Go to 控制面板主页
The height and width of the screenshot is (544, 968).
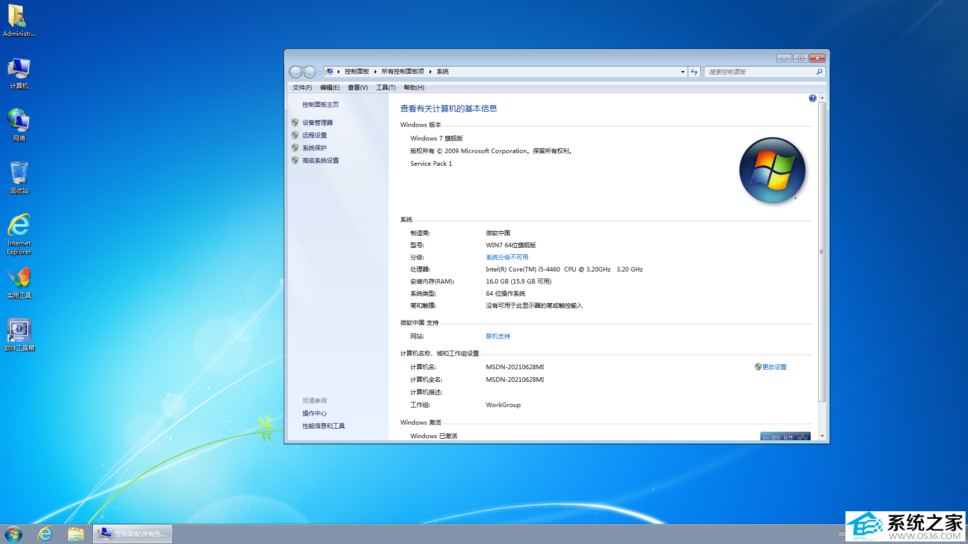[x=320, y=105]
